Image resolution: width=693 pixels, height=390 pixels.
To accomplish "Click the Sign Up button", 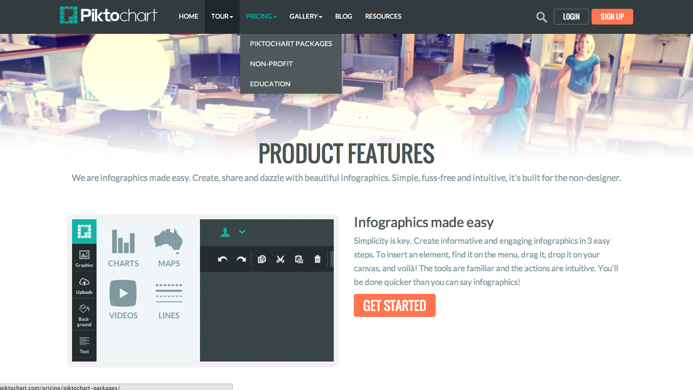I will click(x=612, y=17).
